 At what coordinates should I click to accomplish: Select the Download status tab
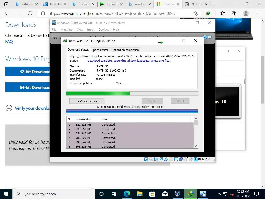(78, 49)
